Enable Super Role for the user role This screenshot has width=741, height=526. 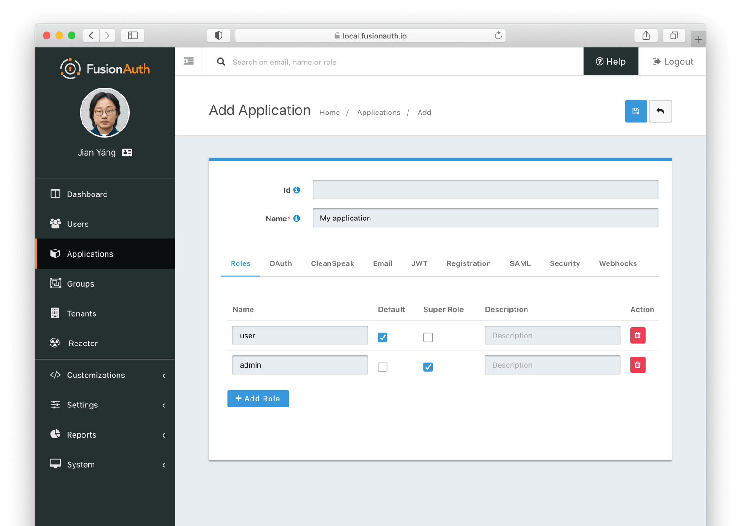(x=427, y=337)
